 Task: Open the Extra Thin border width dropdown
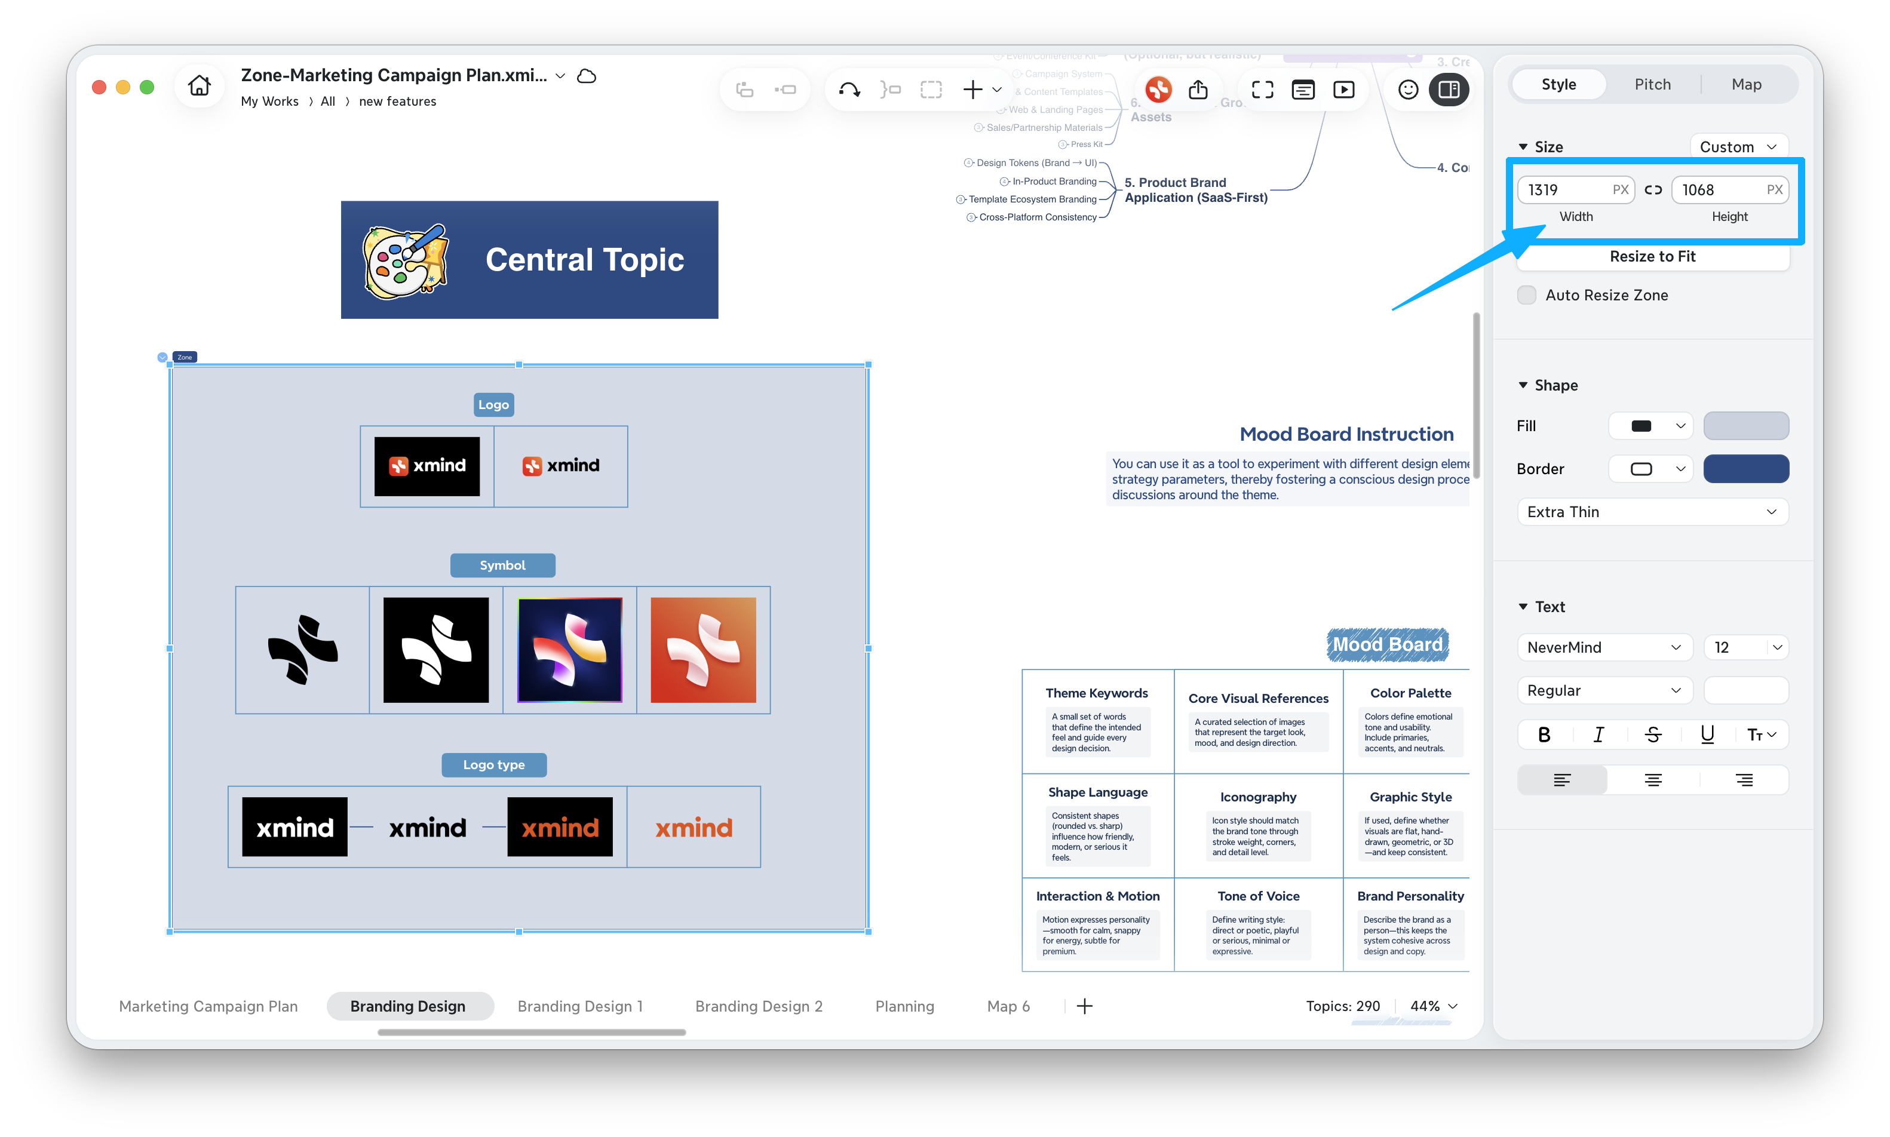(1653, 512)
